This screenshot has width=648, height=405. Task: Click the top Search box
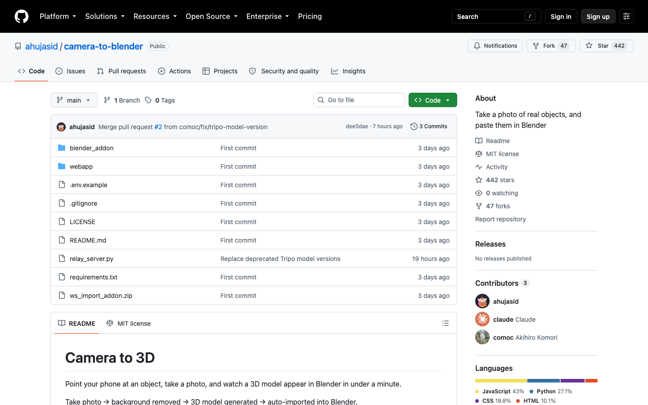tap(496, 16)
